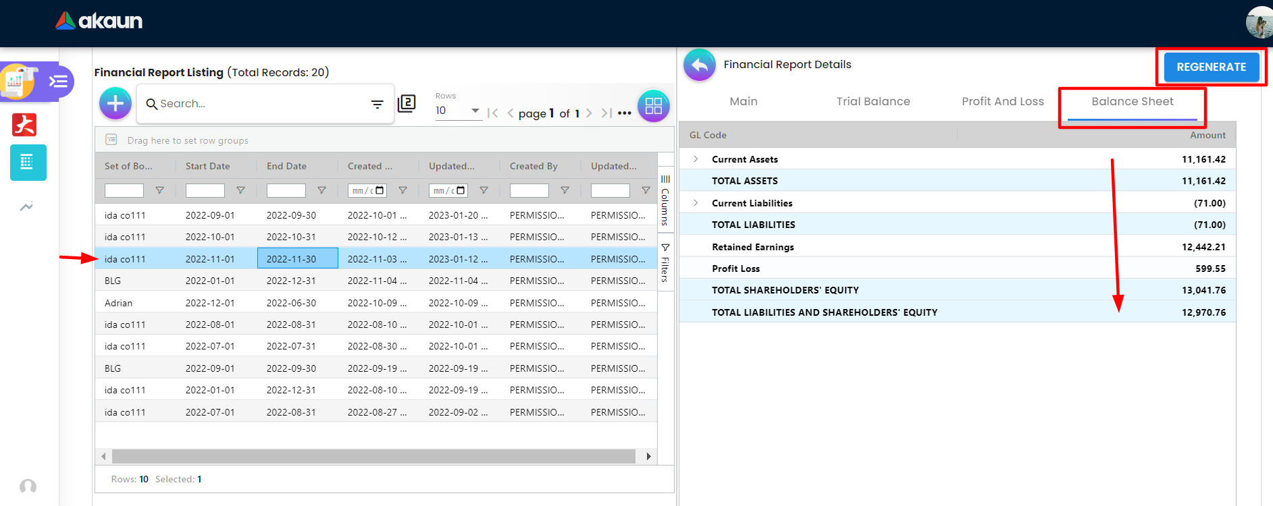Toggle the sidebar menu collapse button
Image resolution: width=1273 pixels, height=506 pixels.
point(58,82)
